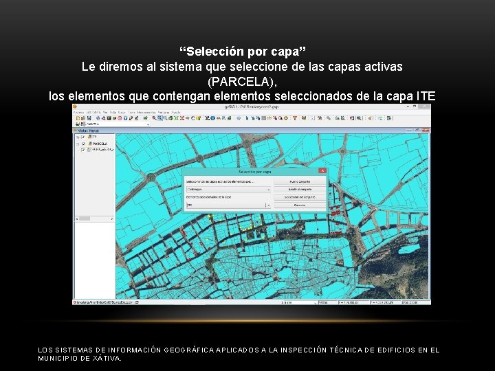Click the orange funnel Filter icon
The image size is (495, 371).
pos(295,118)
